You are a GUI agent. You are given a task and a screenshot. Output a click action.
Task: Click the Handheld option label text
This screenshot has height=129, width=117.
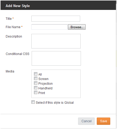(45, 88)
